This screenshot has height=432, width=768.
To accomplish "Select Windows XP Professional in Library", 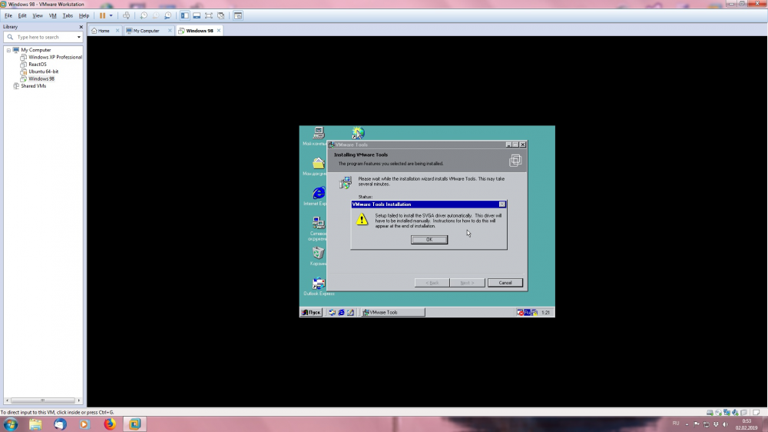I will 55,58.
